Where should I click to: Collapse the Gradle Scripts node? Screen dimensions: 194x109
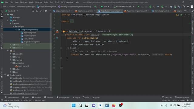5,75
